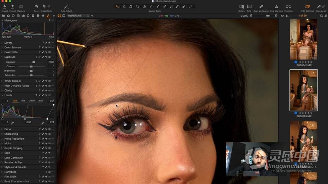Viewport: 328px width, 184px height.
Task: Select the Red channel tab in Levels
Action: (x=23, y=101)
